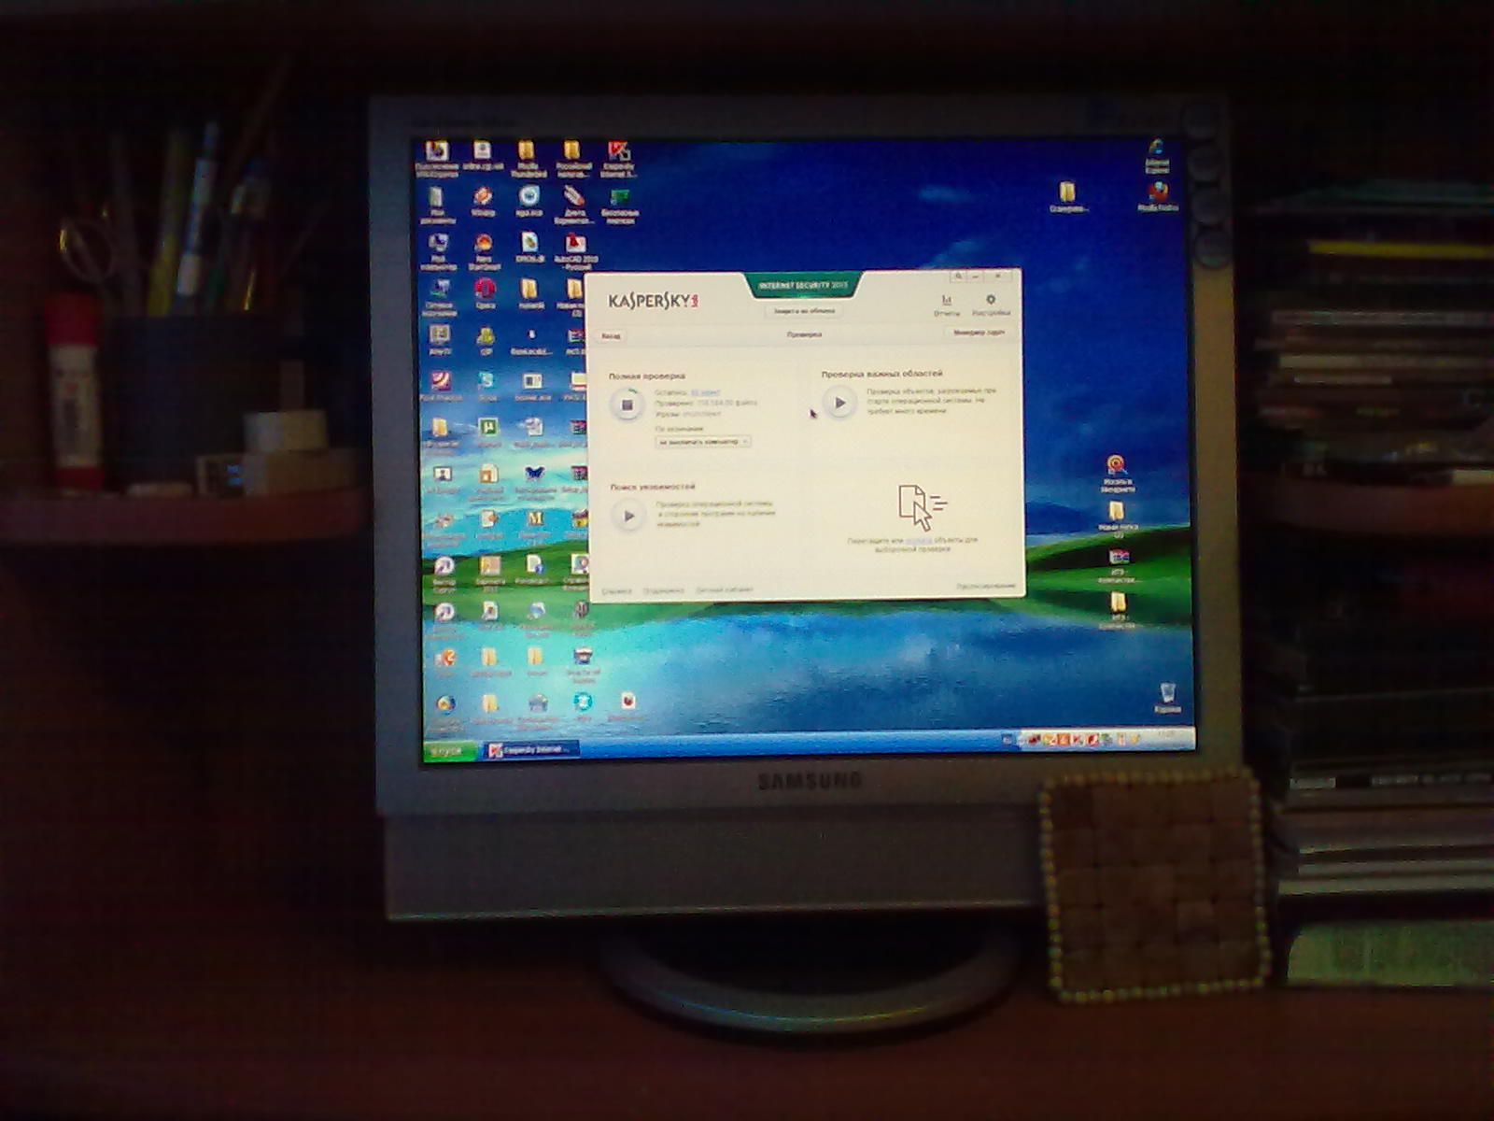Open the Windows Start button
Image resolution: width=1494 pixels, height=1121 pixels.
point(450,750)
